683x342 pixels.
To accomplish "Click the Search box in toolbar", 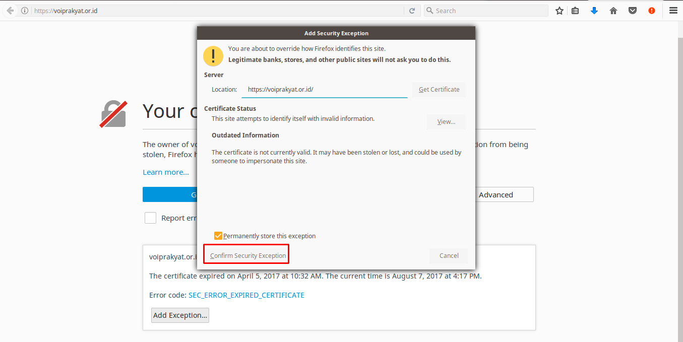I will coord(486,11).
